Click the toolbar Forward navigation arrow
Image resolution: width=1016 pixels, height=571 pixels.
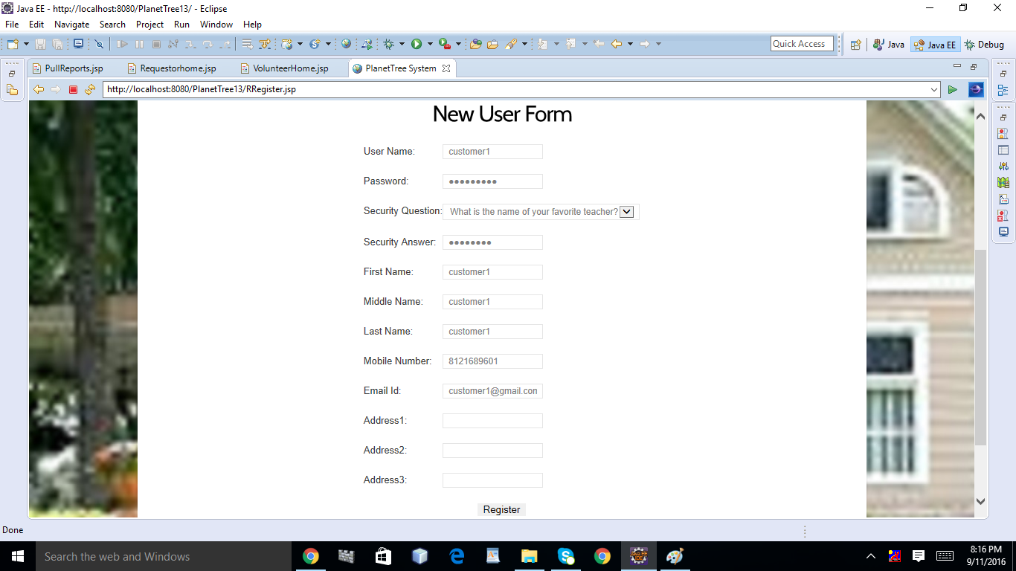(x=645, y=44)
